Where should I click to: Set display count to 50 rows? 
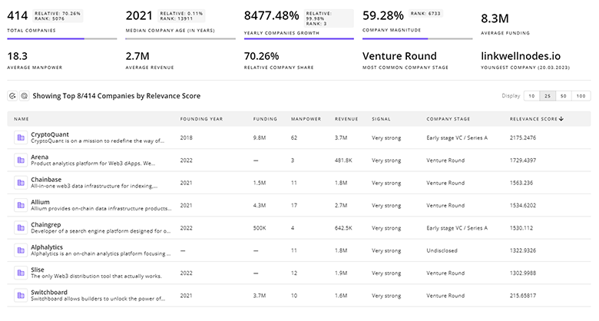pyautogui.click(x=564, y=96)
